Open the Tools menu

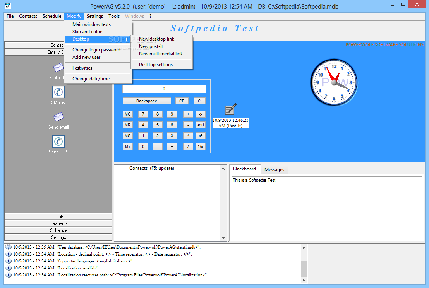pos(114,16)
